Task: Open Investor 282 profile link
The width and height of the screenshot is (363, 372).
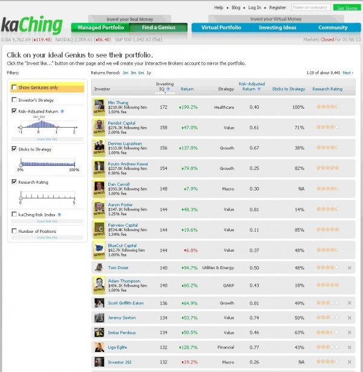Action: pyautogui.click(x=120, y=362)
